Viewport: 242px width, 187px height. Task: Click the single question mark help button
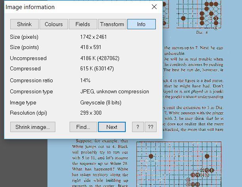coord(137,127)
